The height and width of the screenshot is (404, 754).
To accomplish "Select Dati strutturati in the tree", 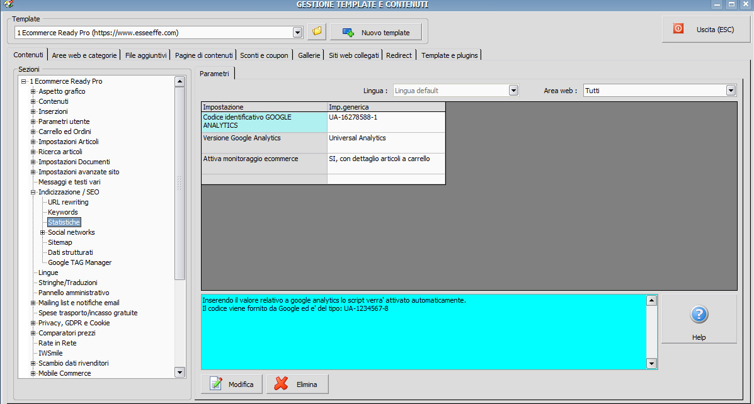I will pos(70,253).
